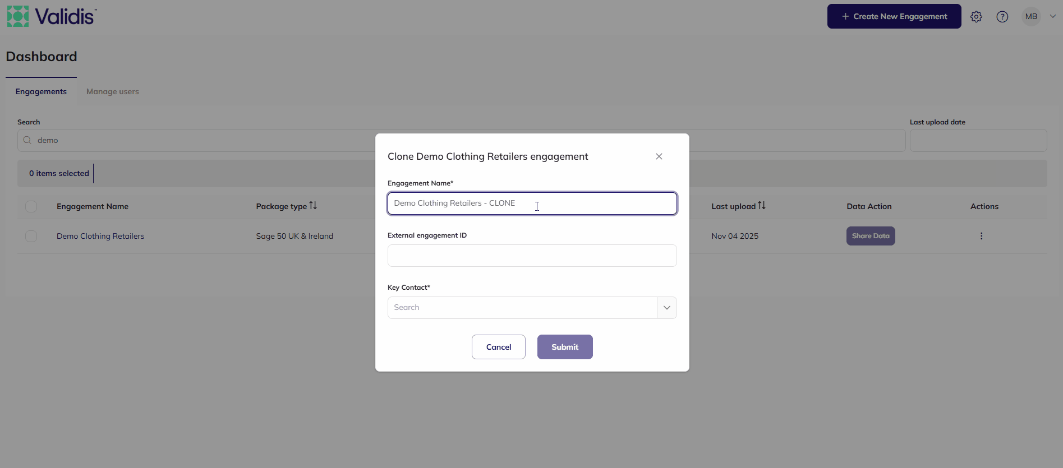Viewport: 1063px width, 468px height.
Task: Expand the Key Contact dropdown arrow
Action: 667,308
